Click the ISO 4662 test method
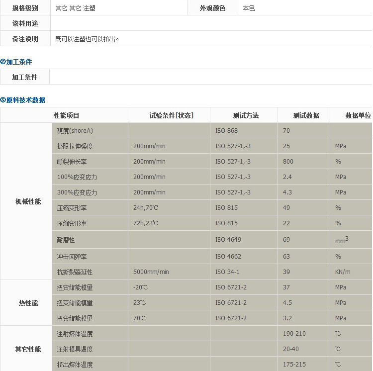This screenshot has height=371, width=373. click(228, 257)
